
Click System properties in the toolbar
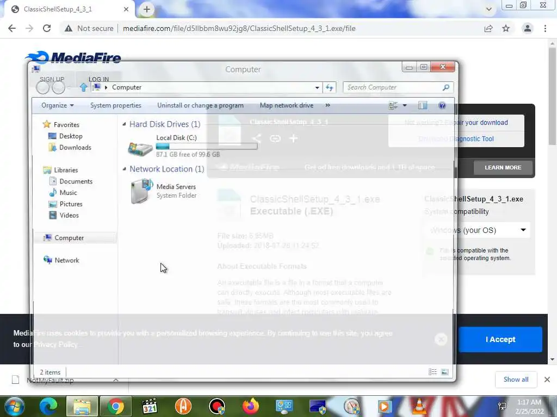pyautogui.click(x=115, y=105)
